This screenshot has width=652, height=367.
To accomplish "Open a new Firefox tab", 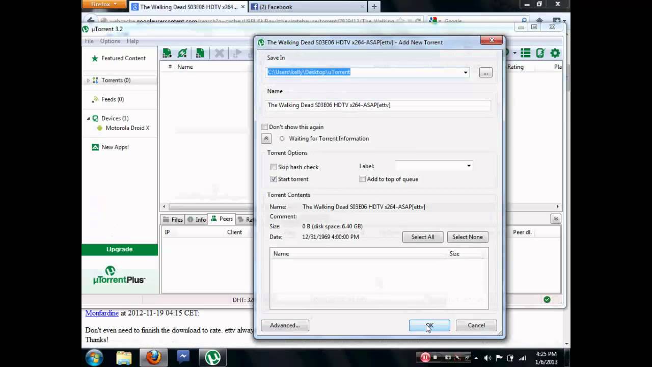I will tap(374, 7).
